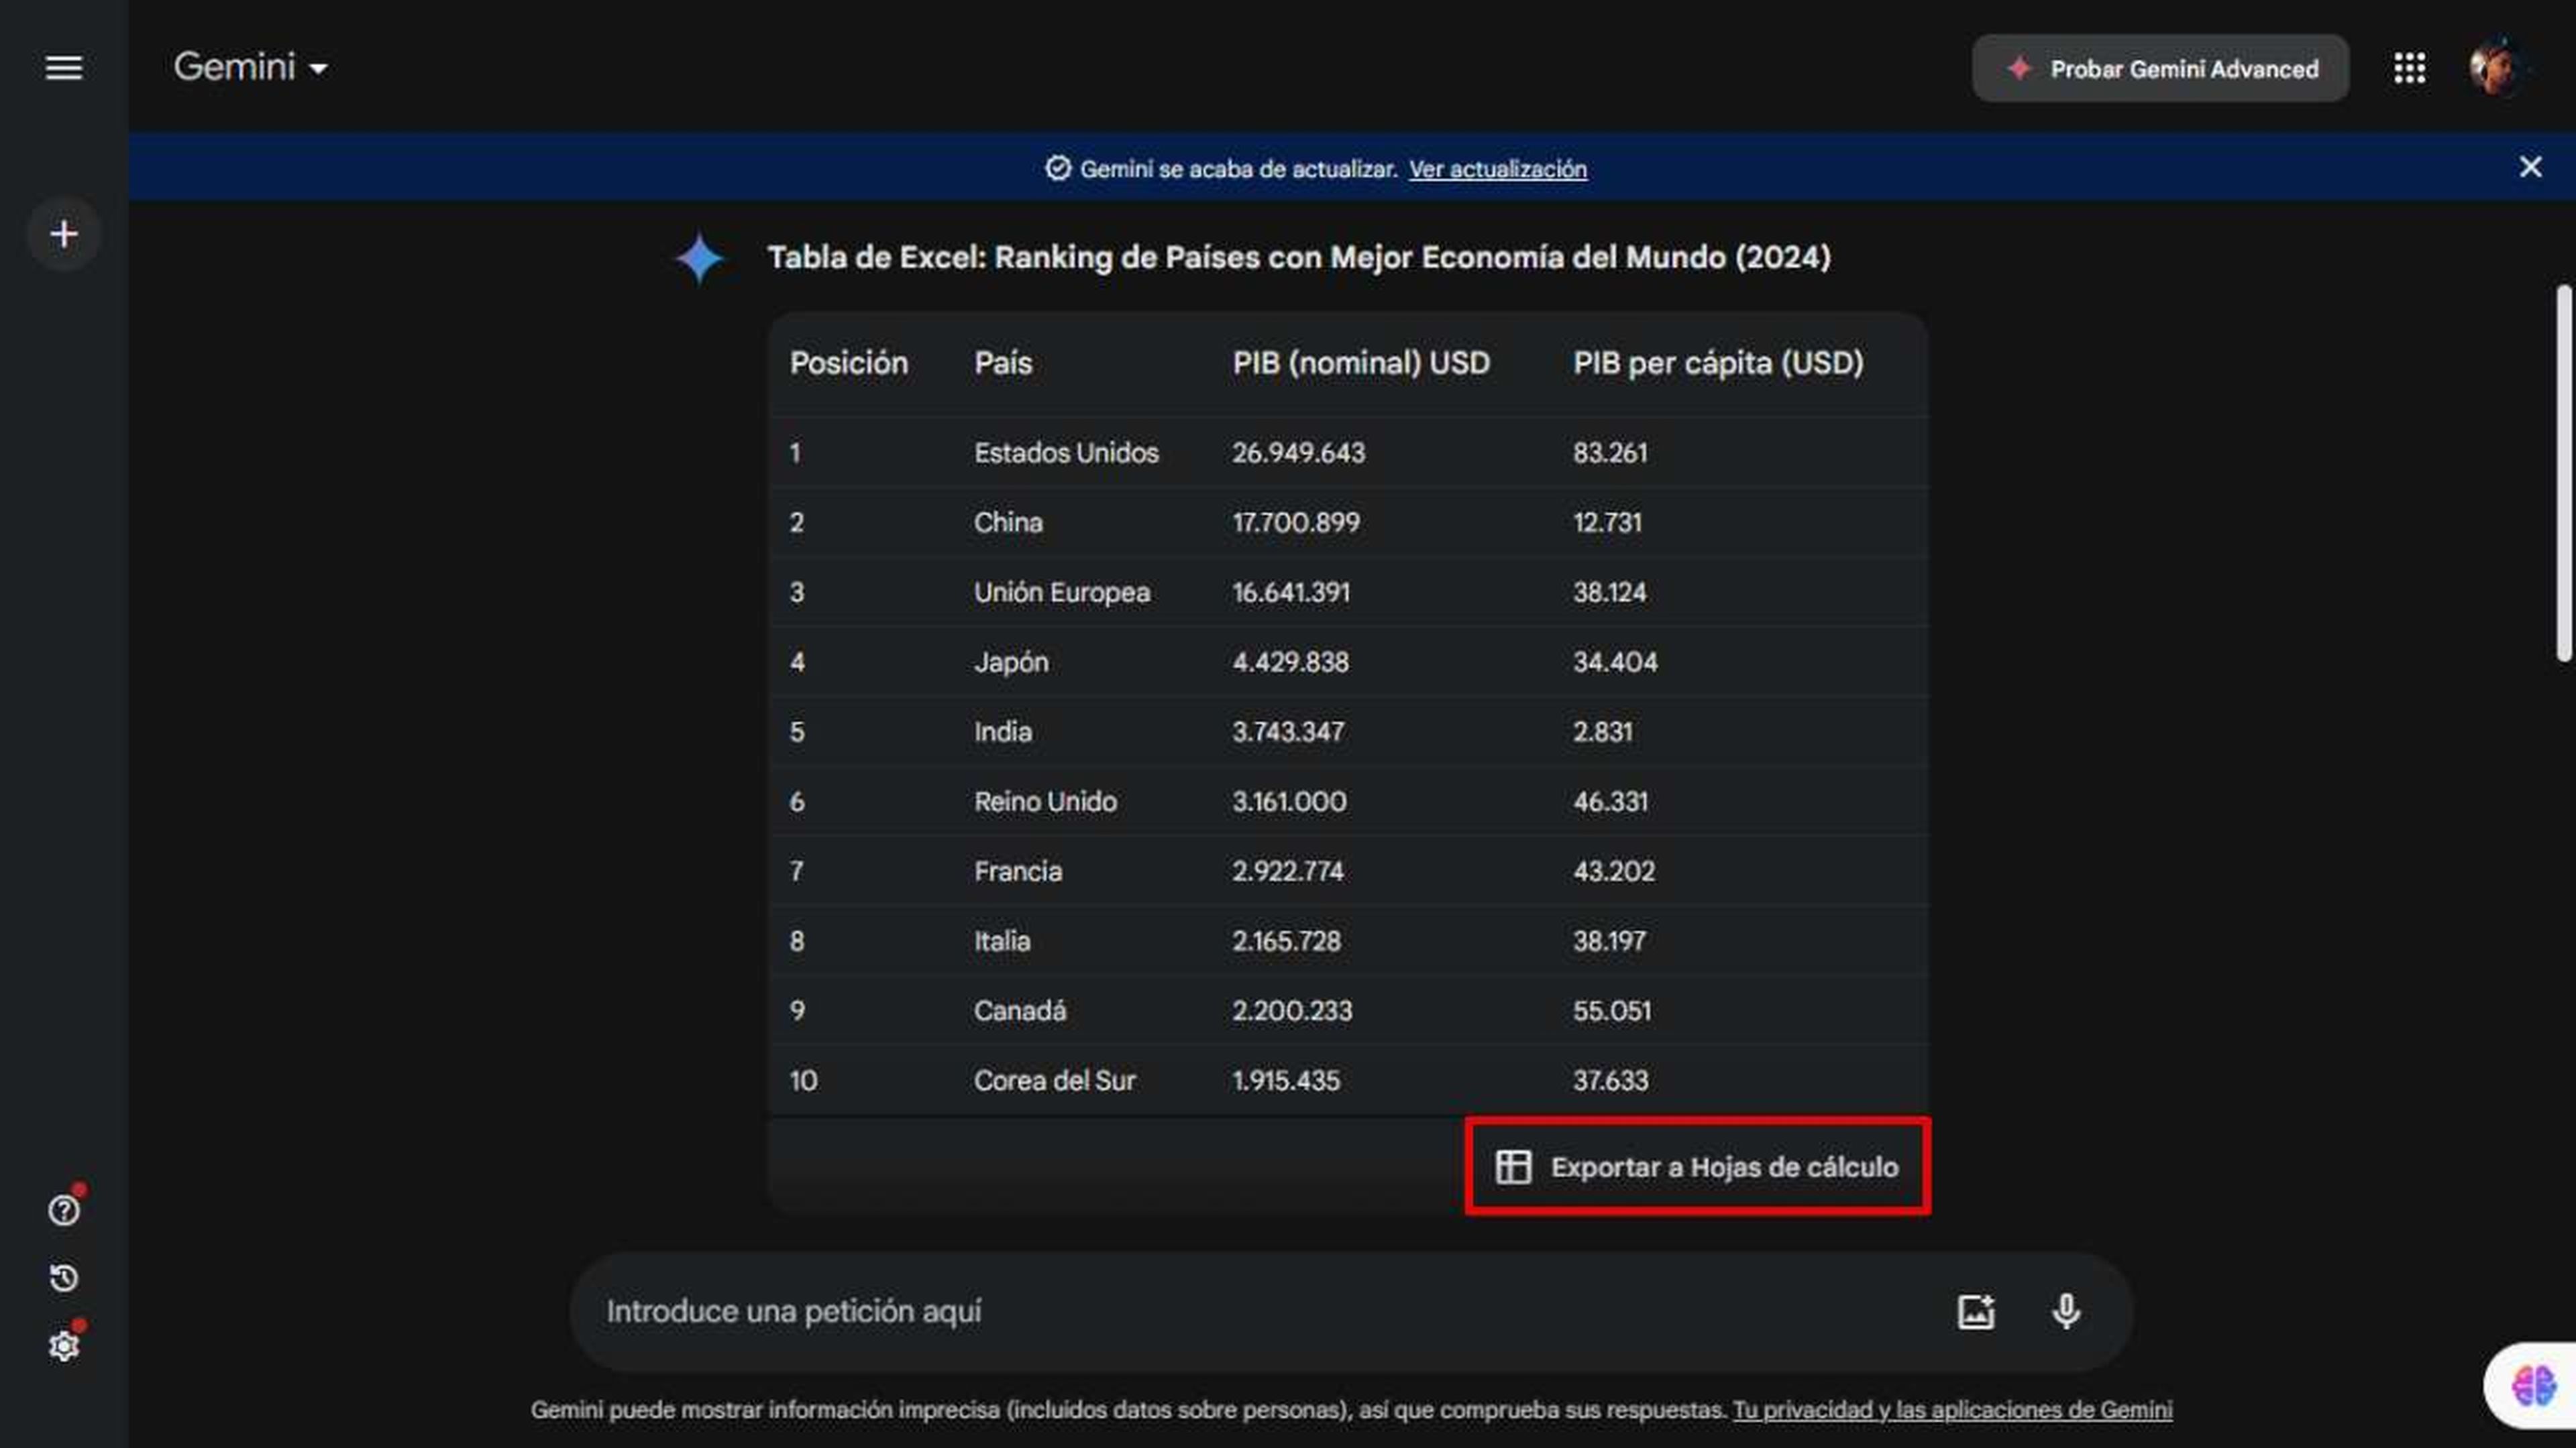Click the per cápita value 38.197
The image size is (2576, 1448).
point(1609,941)
